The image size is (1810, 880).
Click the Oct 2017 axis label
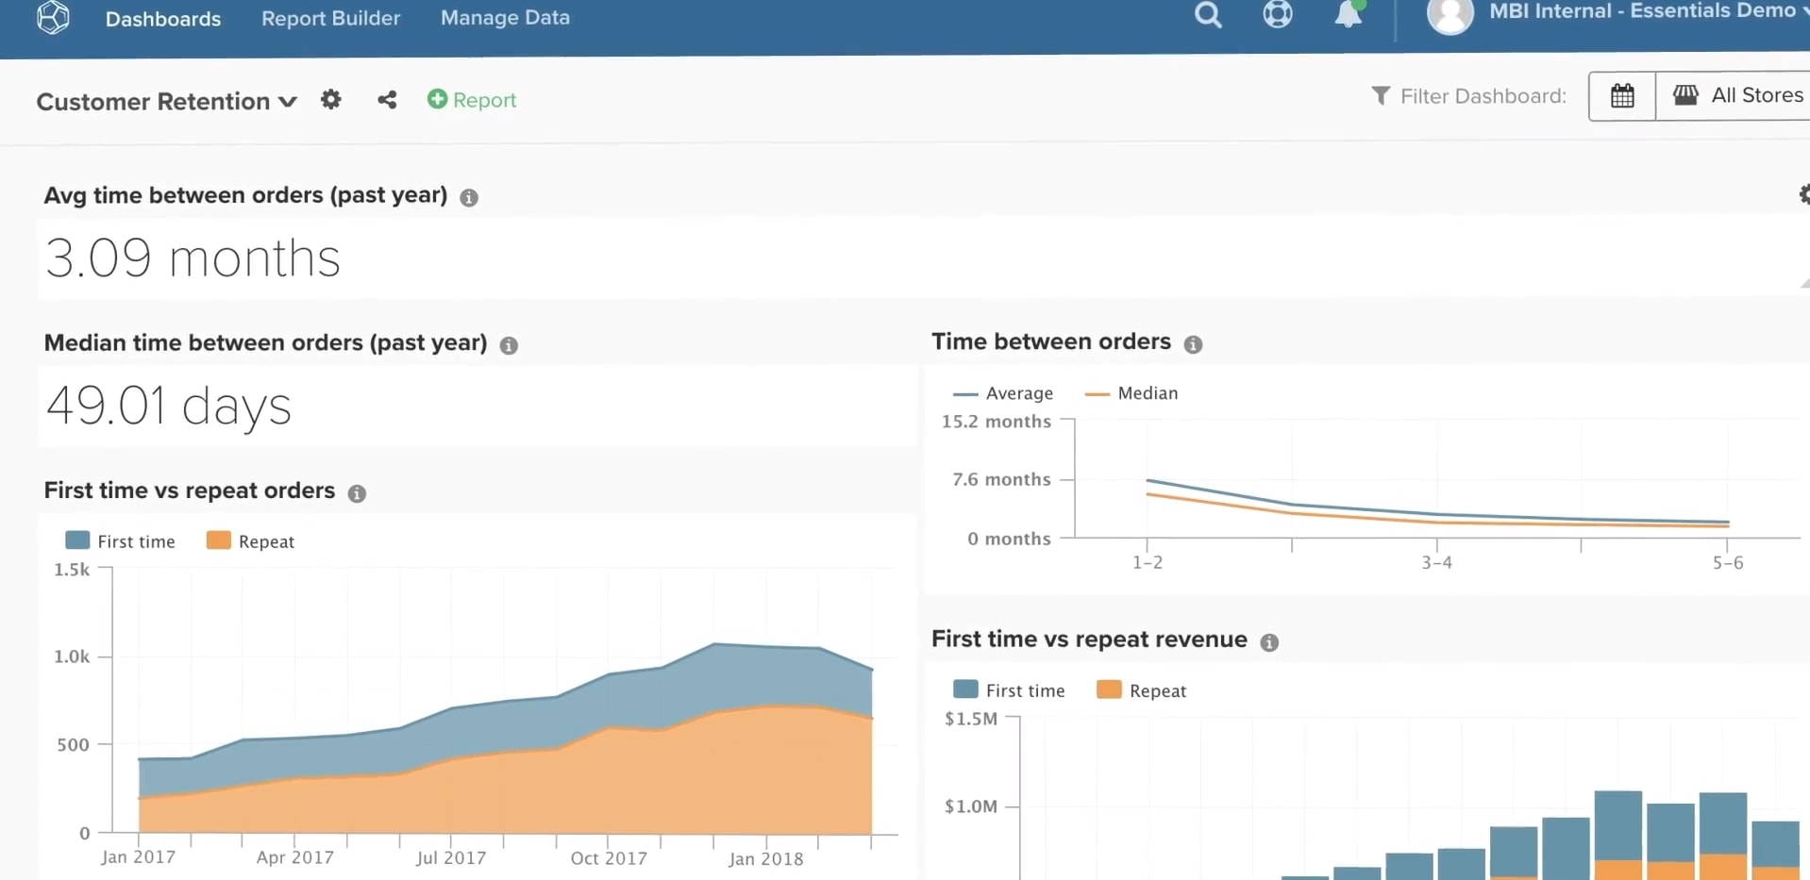(x=609, y=858)
